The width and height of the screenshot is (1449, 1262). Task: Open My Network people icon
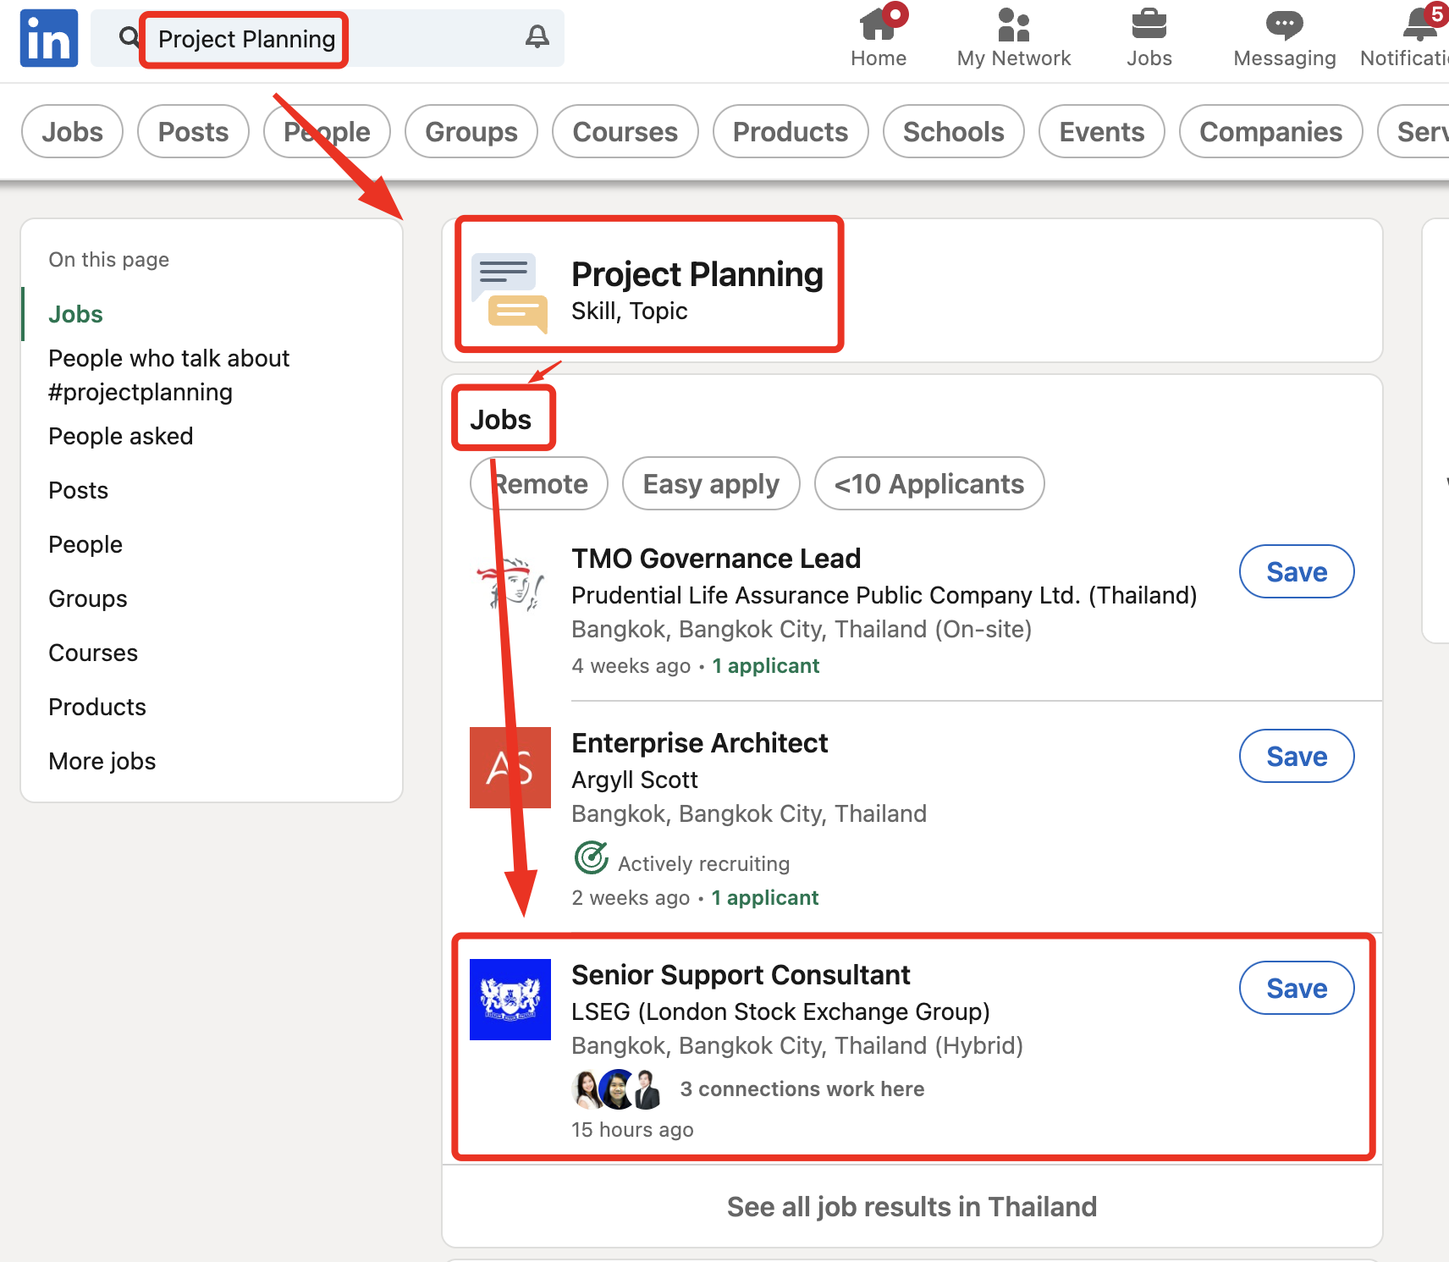[x=1013, y=25]
